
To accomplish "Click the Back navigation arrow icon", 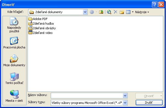I will [x=92, y=12].
